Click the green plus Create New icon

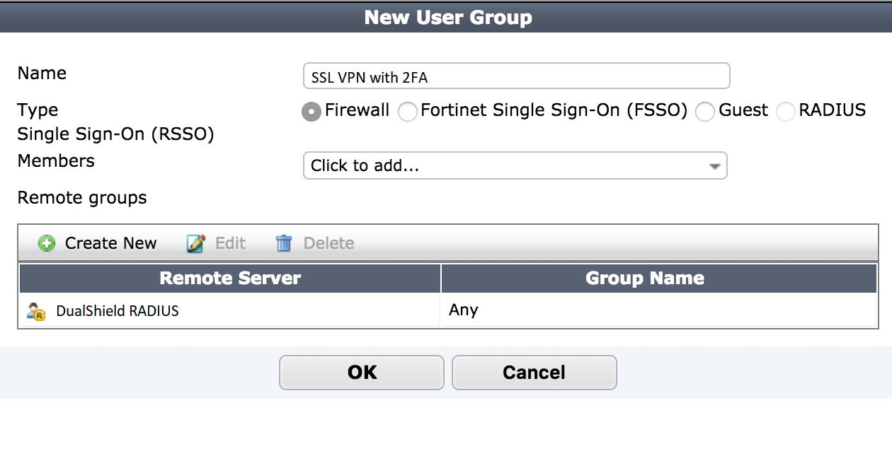(47, 244)
